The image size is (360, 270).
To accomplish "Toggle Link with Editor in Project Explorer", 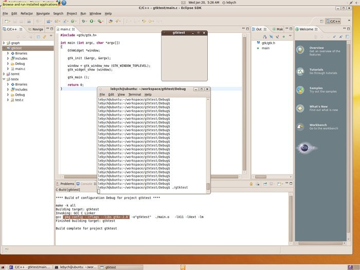I will coord(44,37).
